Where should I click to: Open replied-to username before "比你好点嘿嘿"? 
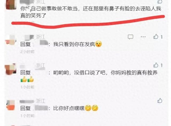(x=40, y=108)
